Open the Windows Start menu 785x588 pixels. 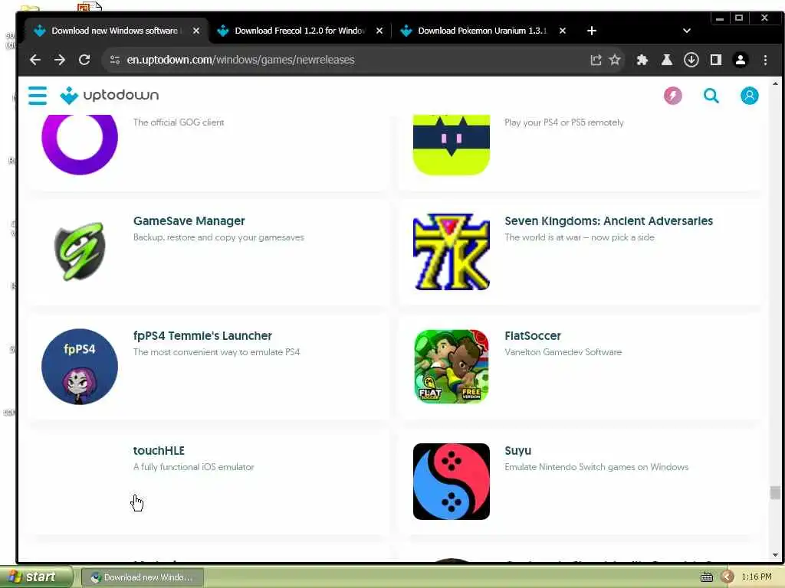[x=35, y=577]
